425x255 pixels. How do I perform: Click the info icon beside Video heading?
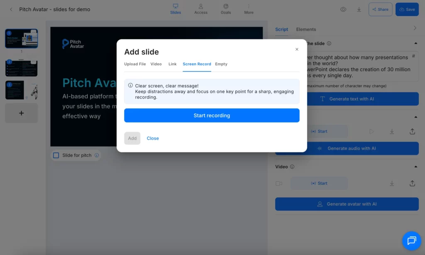pyautogui.click(x=292, y=167)
